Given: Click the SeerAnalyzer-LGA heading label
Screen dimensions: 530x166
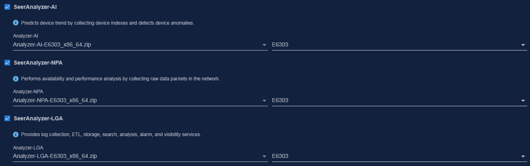Looking at the screenshot, I should click(x=38, y=118).
